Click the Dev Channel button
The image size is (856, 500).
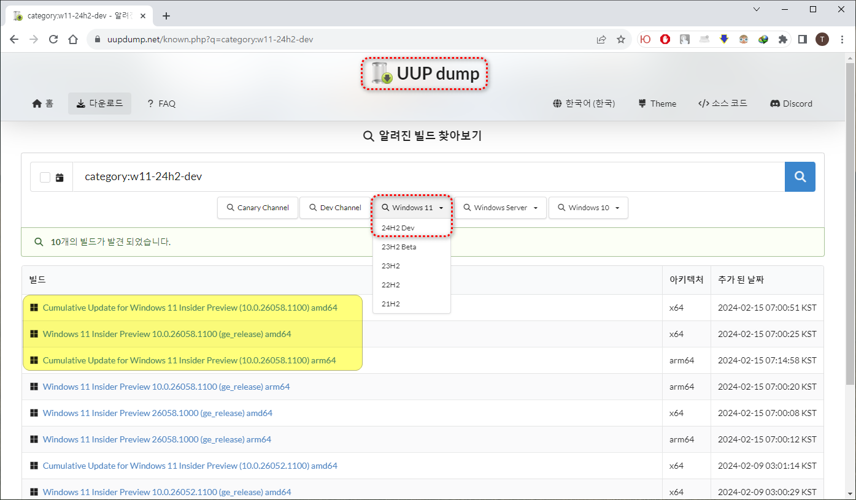(x=335, y=208)
